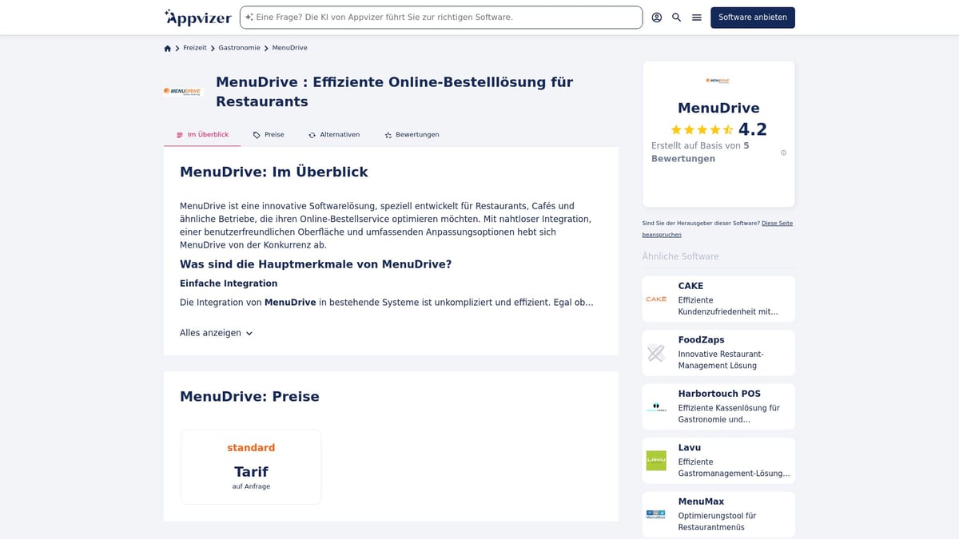Expand the 'Alles anzeigen' section
This screenshot has width=959, height=539.
click(216, 332)
